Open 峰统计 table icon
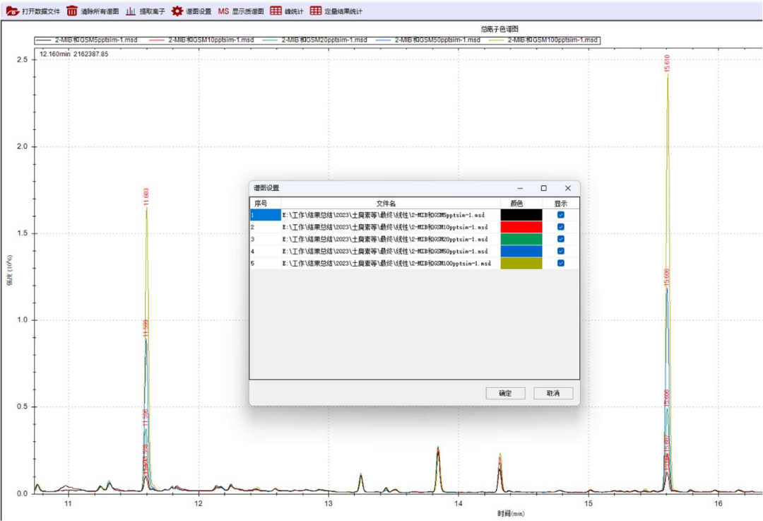 tap(276, 11)
